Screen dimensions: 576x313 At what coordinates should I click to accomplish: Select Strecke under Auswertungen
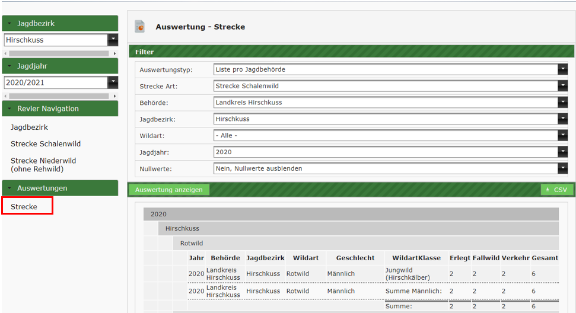click(x=24, y=206)
